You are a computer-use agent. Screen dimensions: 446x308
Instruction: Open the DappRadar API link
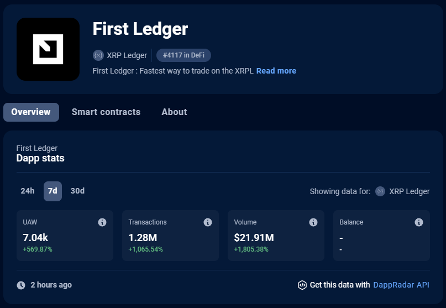tap(401, 285)
